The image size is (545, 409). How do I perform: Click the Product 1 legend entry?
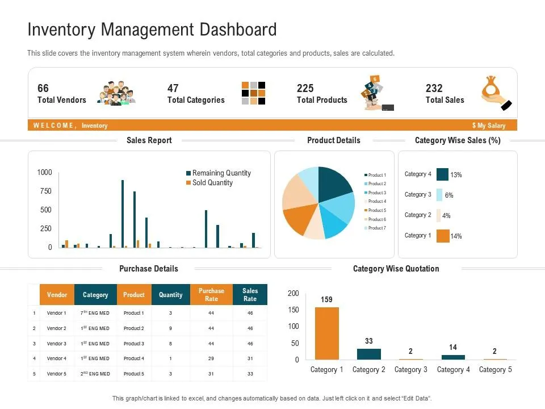pyautogui.click(x=375, y=175)
